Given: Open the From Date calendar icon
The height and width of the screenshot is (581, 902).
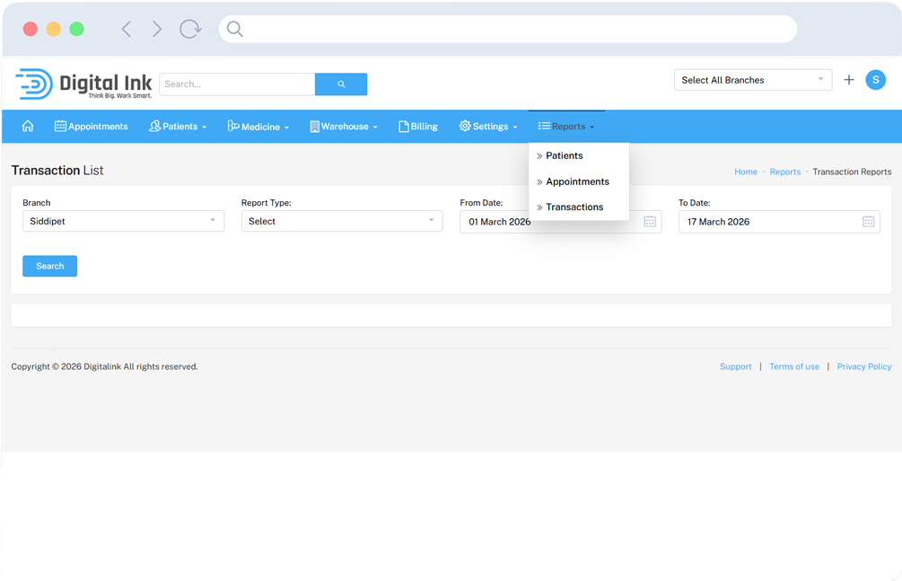Looking at the screenshot, I should (x=650, y=222).
